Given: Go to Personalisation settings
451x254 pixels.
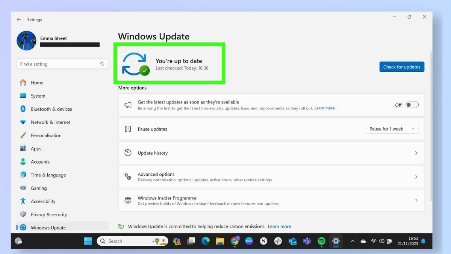Looking at the screenshot, I should (46, 135).
